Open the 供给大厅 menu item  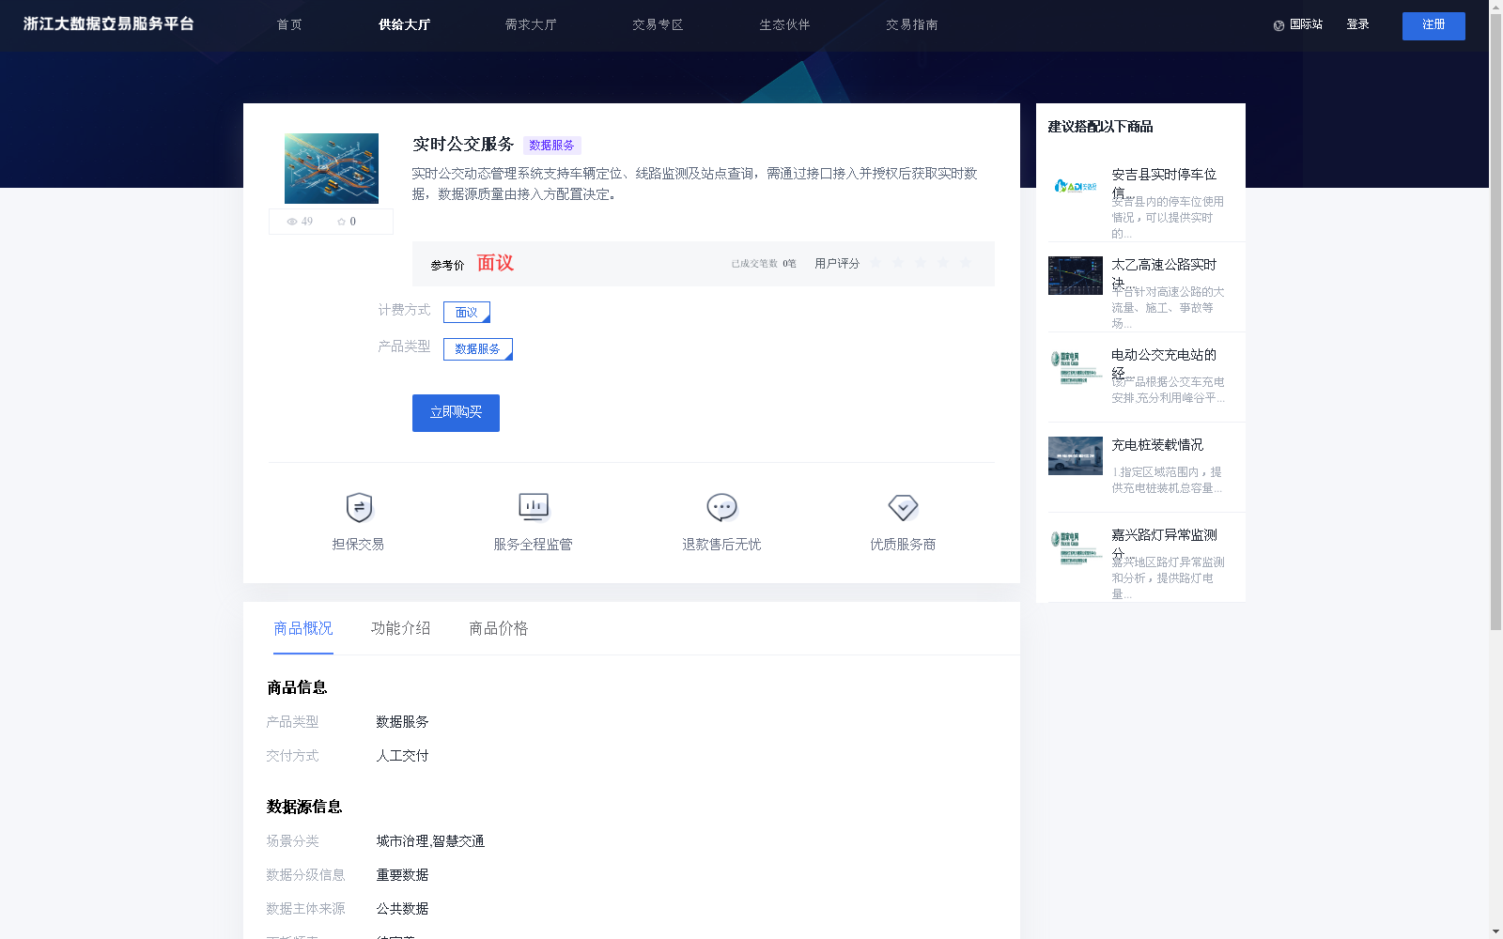coord(404,25)
